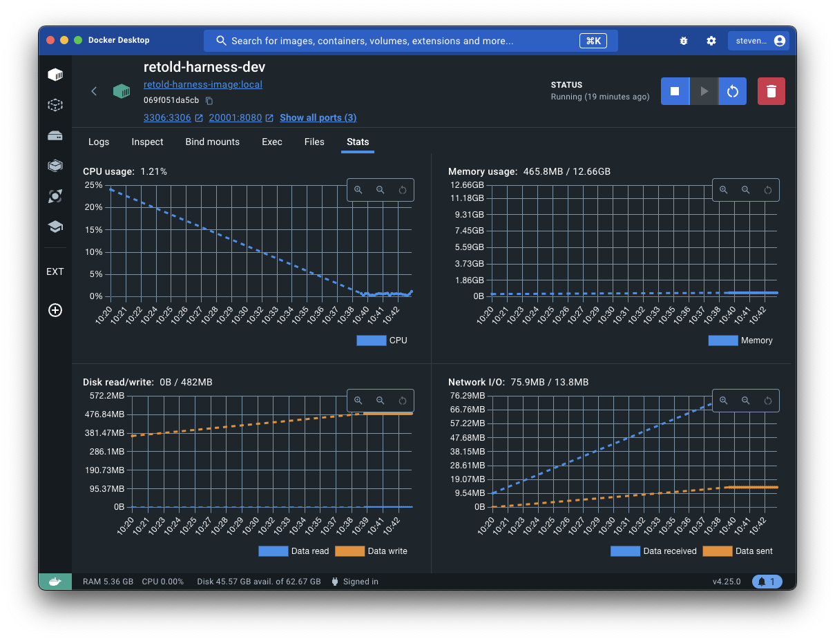The height and width of the screenshot is (641, 835).
Task: Click the Running (19 minutes ago) status
Action: tap(600, 97)
